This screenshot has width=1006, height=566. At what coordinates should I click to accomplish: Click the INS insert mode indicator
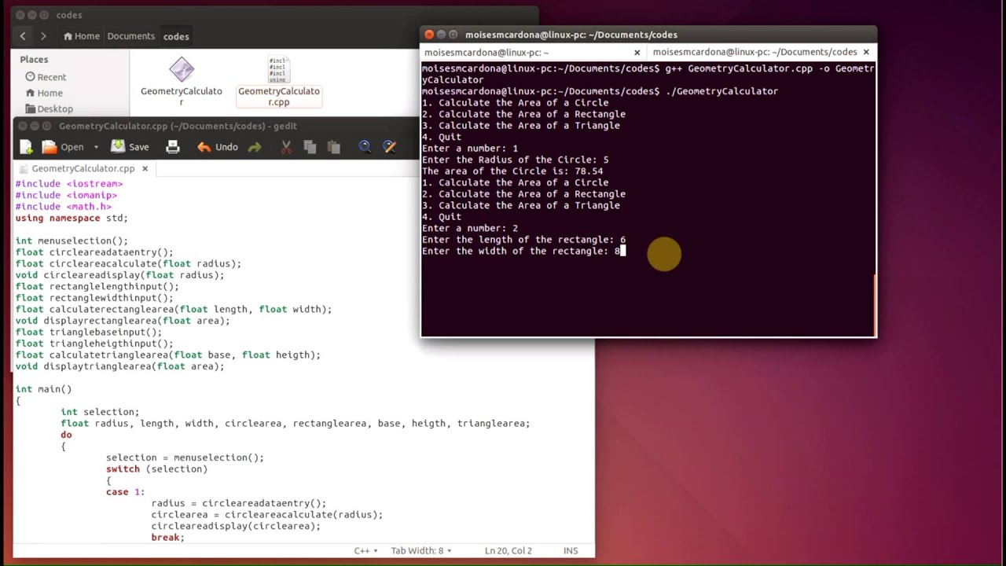(x=571, y=551)
